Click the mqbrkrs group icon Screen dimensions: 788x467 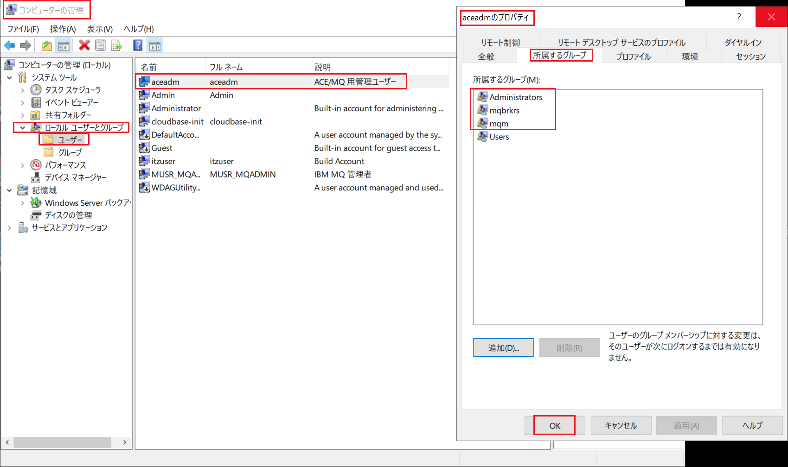(x=482, y=110)
